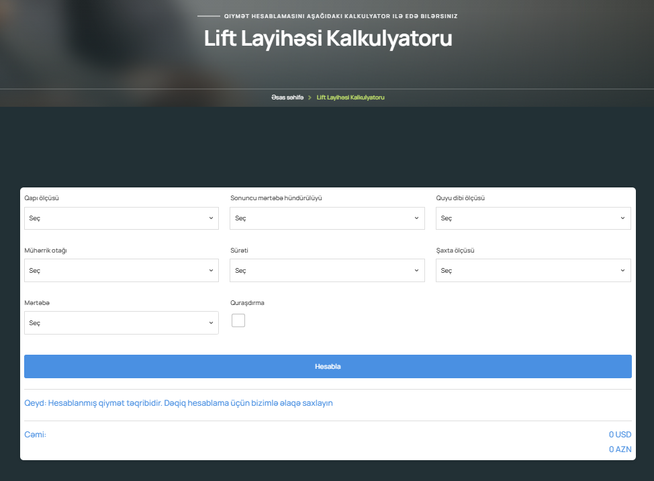Open the Sürəti dropdown
This screenshot has height=481, width=654.
point(327,270)
